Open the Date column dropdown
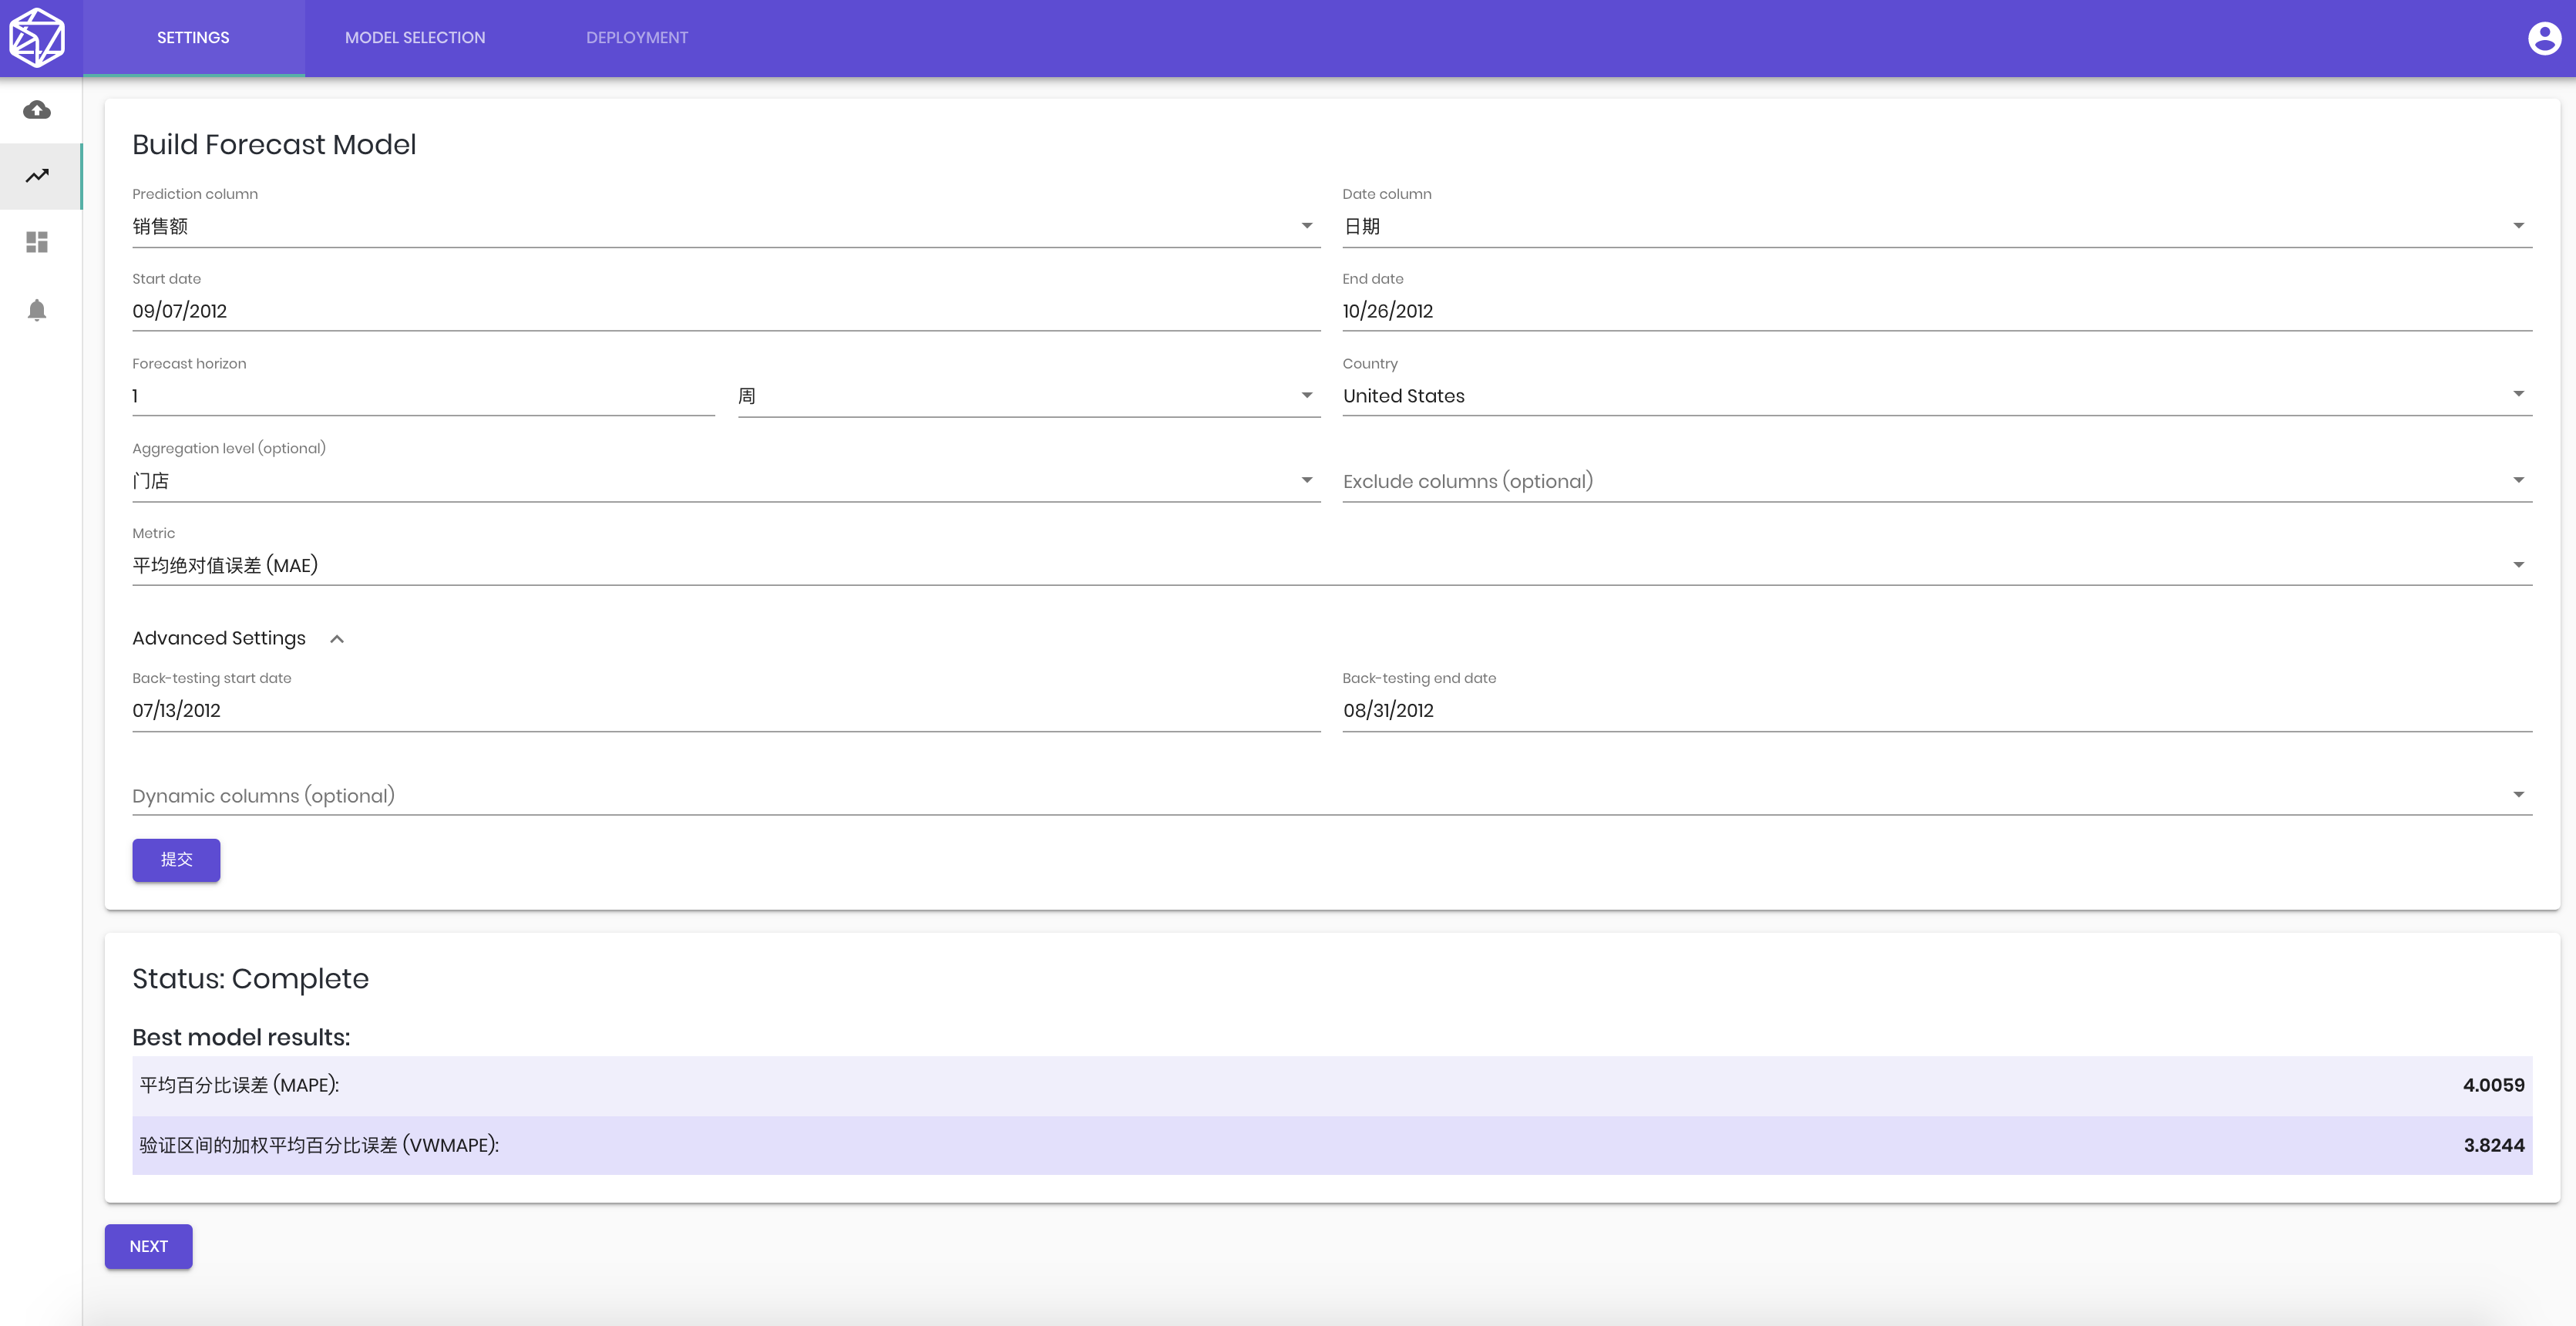 1936,226
